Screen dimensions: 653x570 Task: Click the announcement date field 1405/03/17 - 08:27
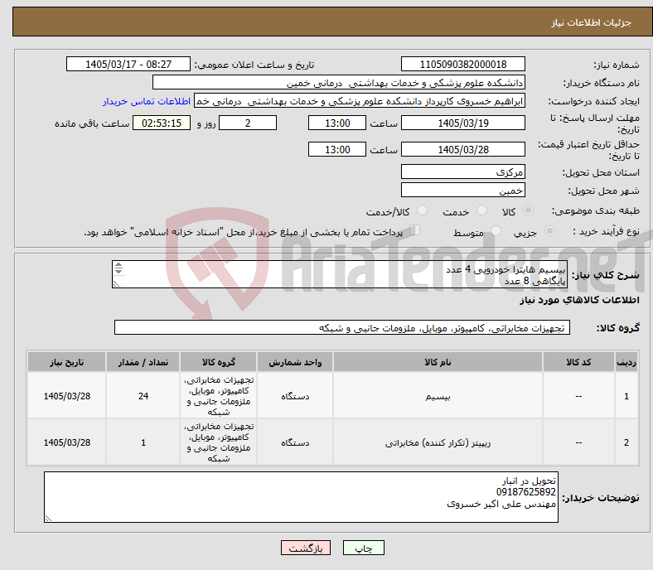tap(128, 64)
